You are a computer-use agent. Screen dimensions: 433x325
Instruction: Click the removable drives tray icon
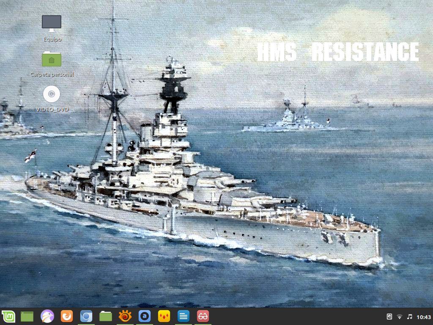[389, 317]
